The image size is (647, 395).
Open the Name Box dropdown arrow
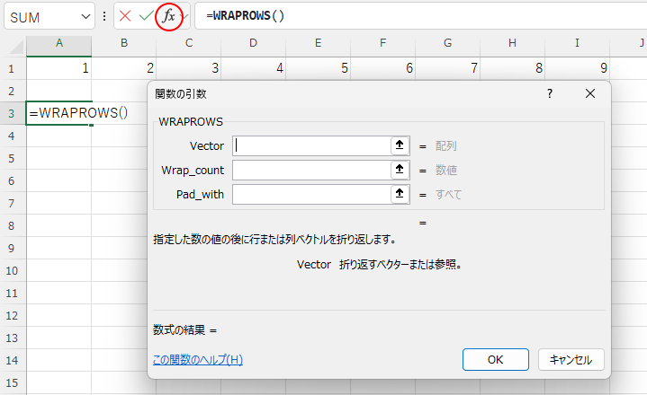[x=85, y=17]
